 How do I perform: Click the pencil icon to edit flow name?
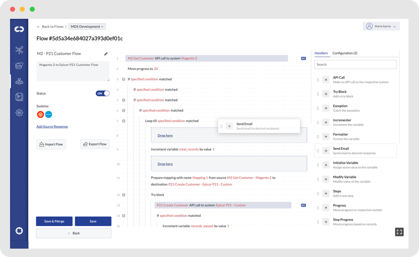(x=106, y=54)
